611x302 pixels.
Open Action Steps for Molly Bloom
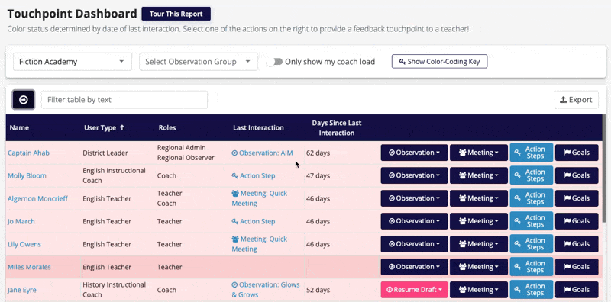coord(532,175)
